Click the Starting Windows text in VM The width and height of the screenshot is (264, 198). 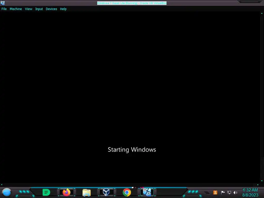[x=132, y=150]
